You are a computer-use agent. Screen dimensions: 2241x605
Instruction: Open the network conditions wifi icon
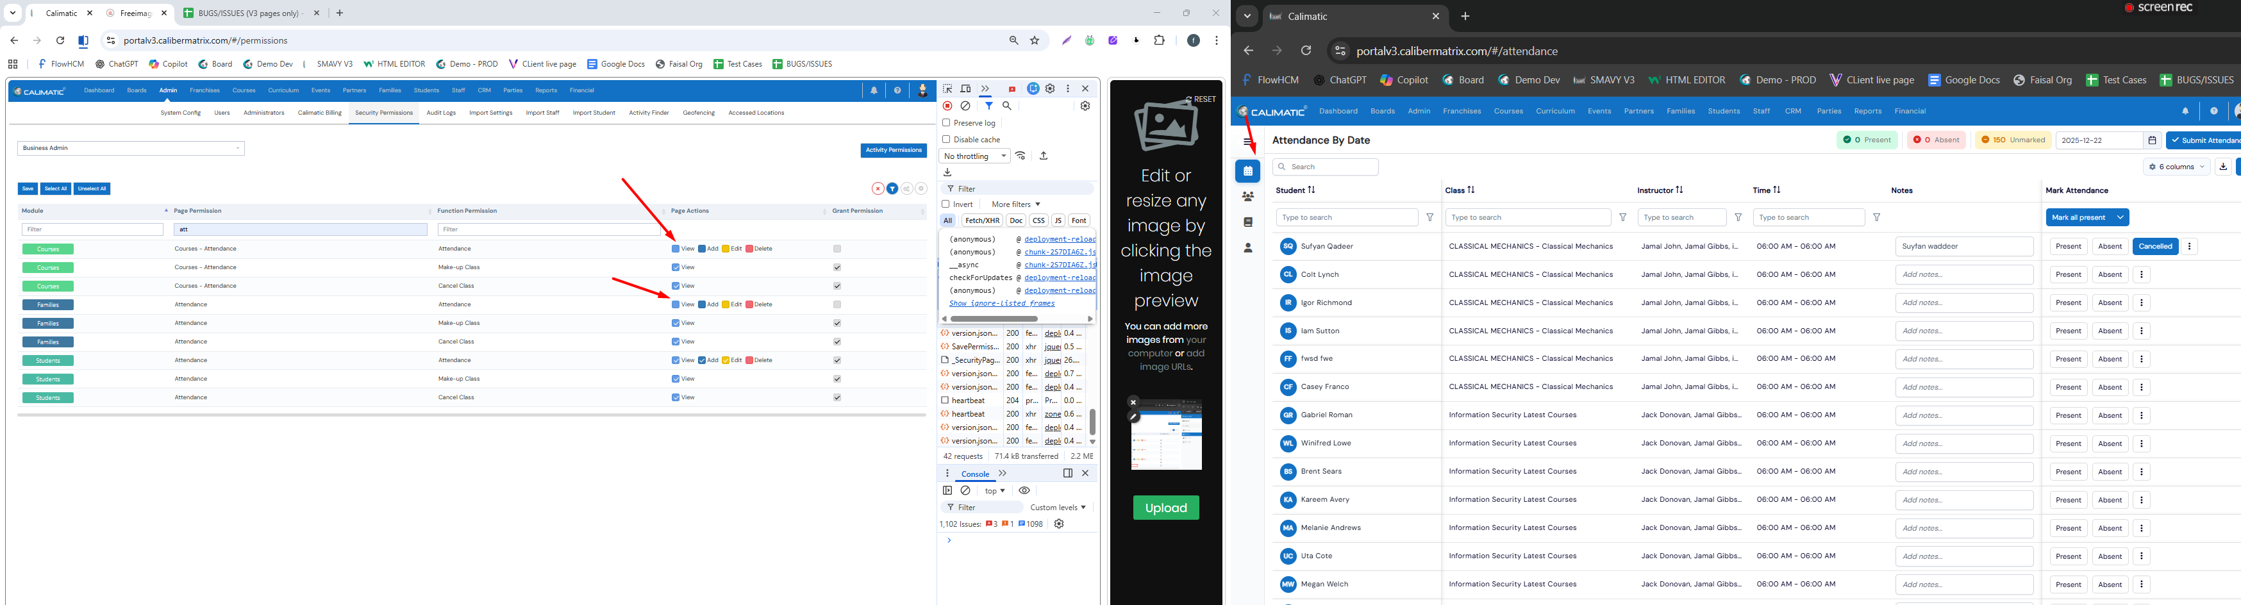point(1021,156)
